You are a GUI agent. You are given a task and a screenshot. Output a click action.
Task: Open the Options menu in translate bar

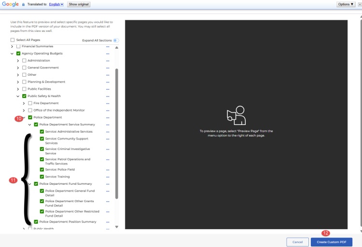[x=346, y=4]
